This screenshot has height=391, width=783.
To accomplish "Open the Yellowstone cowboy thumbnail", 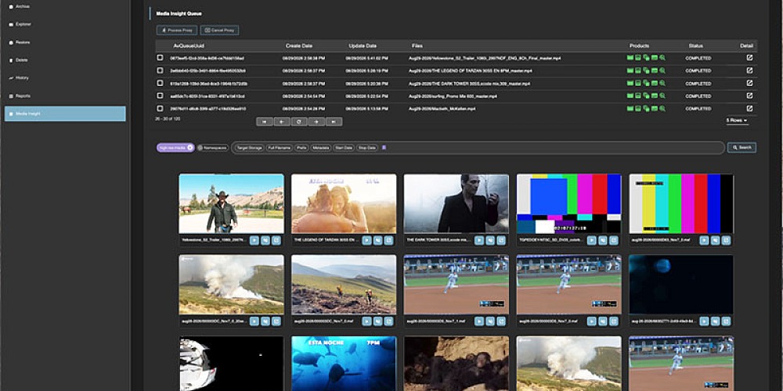I will pyautogui.click(x=231, y=203).
